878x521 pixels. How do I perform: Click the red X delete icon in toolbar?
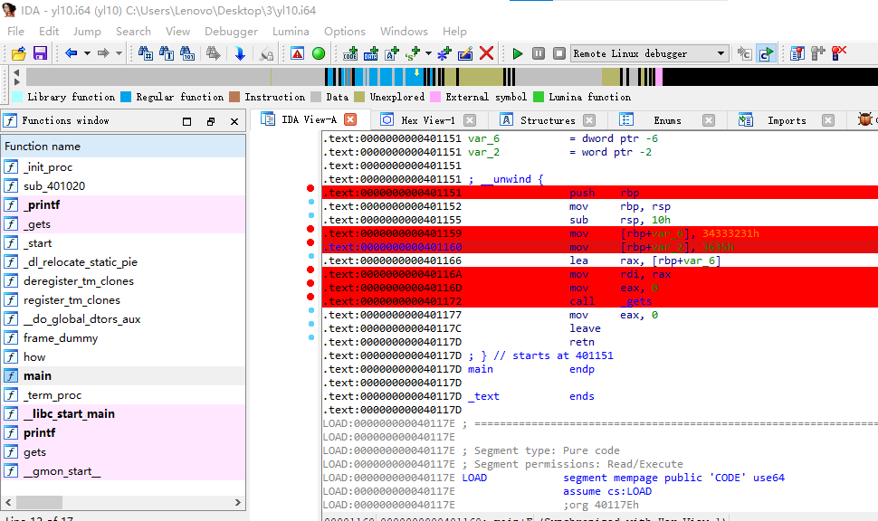click(487, 53)
